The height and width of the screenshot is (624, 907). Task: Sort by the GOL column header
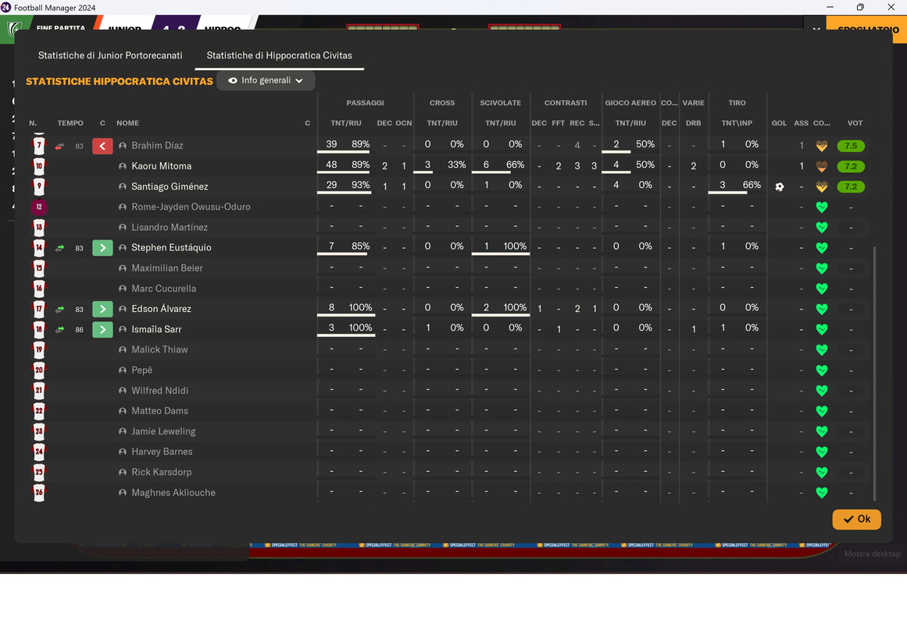click(x=779, y=123)
